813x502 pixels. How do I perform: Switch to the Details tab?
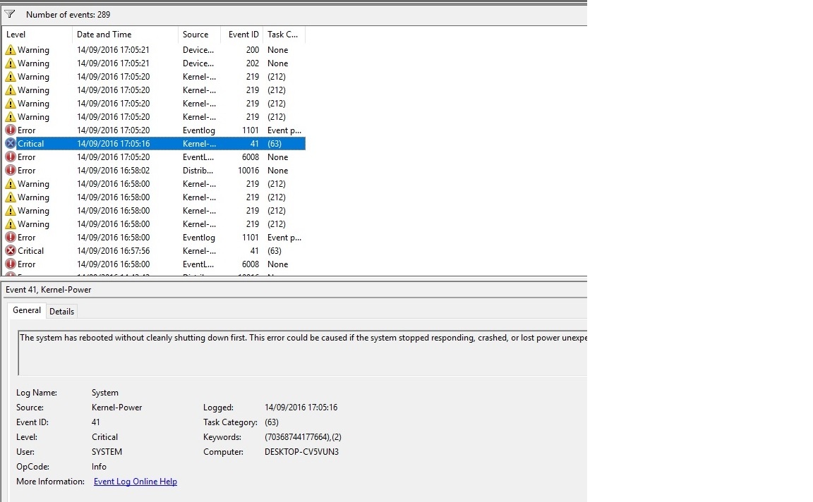61,312
